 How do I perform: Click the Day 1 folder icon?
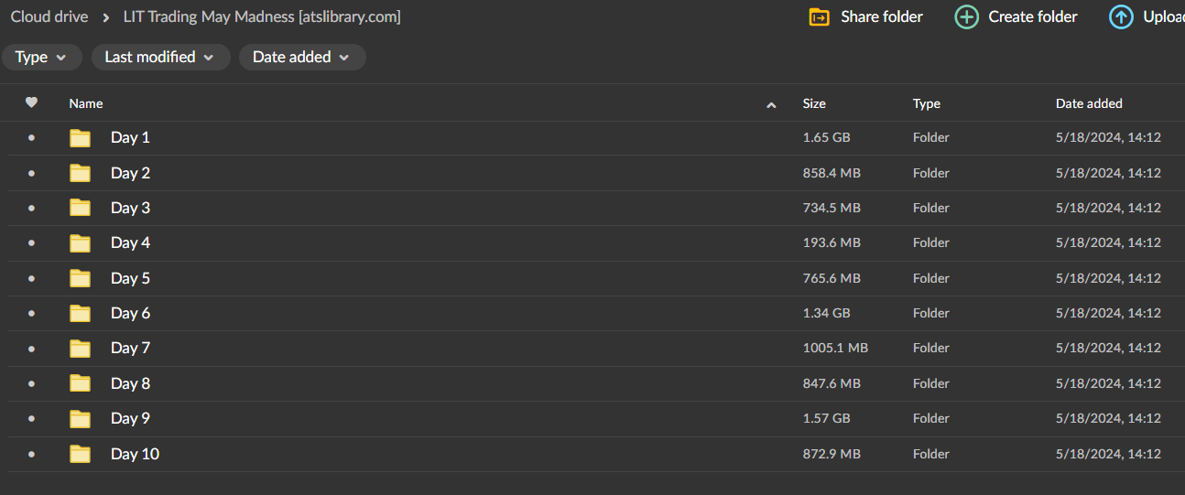coord(81,138)
